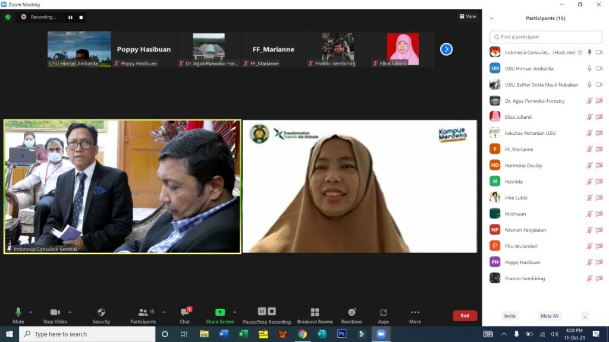Click the red End button
The width and height of the screenshot is (609, 342).
coord(464,316)
